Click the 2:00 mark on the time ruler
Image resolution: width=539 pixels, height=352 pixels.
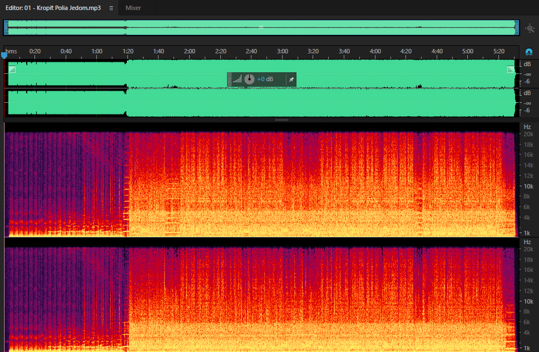(190, 51)
